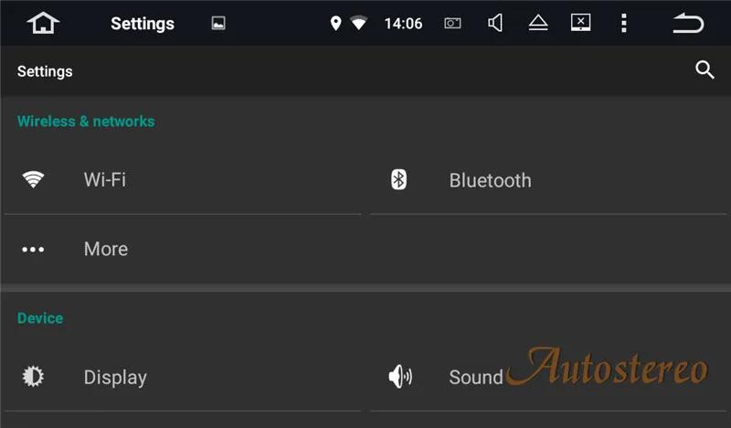Tap the Wi-Fi signal icon in status bar
Image resolution: width=731 pixels, height=428 pixels.
point(358,23)
